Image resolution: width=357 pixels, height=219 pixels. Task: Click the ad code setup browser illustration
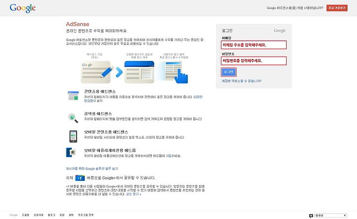[x=139, y=72]
